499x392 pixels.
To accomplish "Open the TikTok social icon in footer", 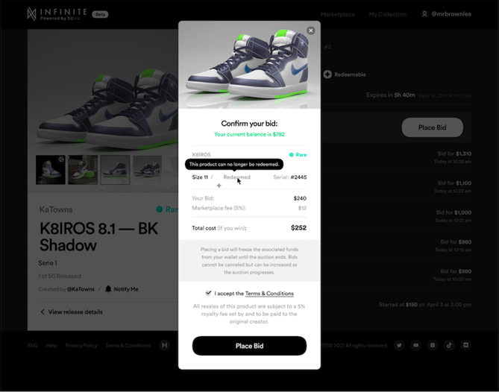I will 449,345.
